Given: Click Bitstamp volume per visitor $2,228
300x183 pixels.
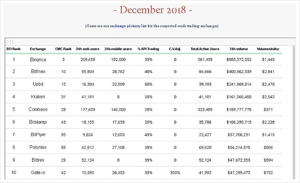Looking at the screenshot, I should pos(268,122).
